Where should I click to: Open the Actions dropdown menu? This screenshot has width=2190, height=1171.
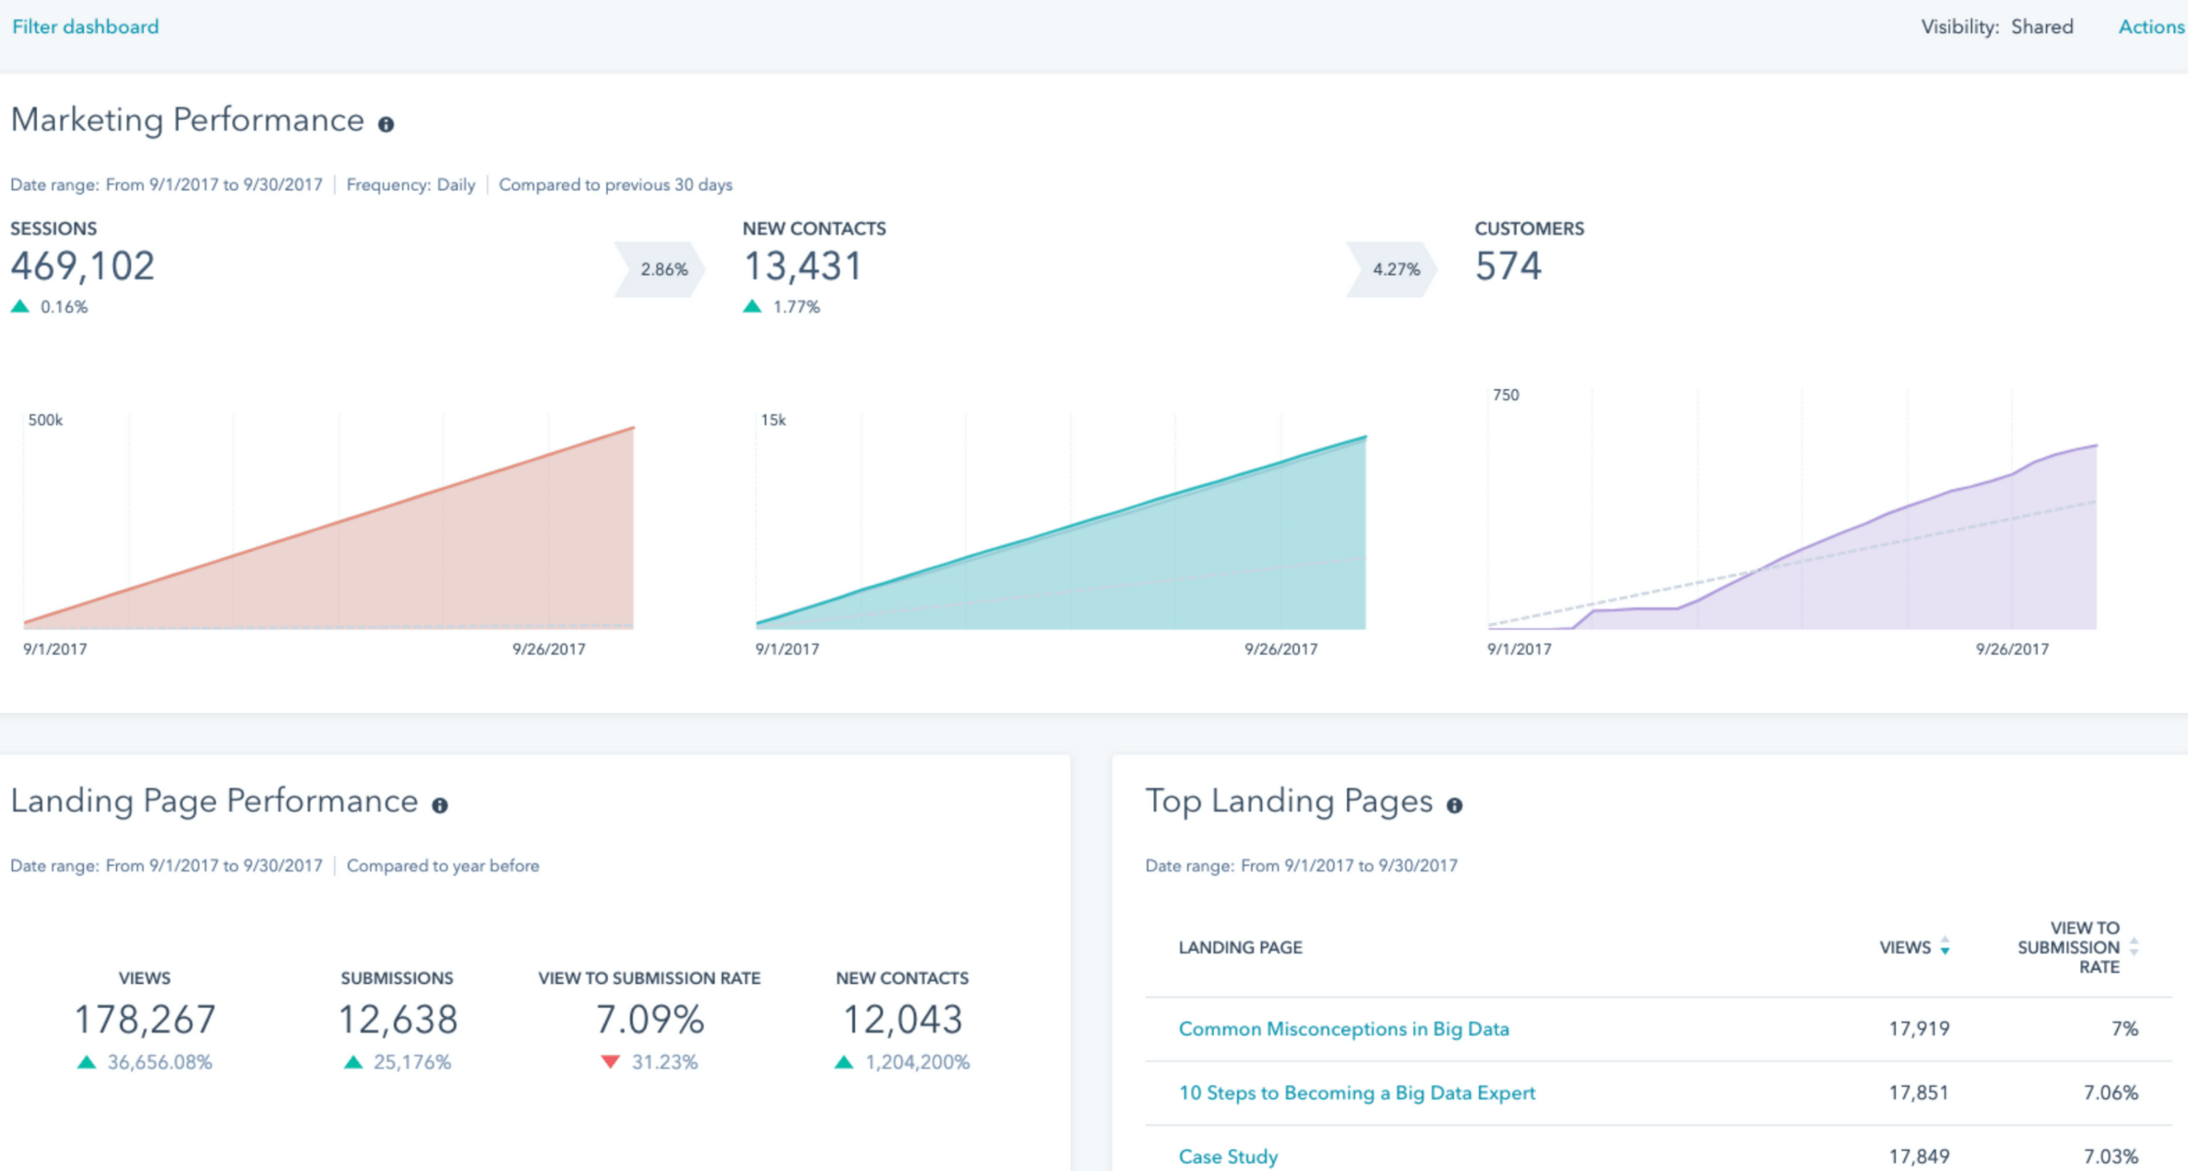click(x=2150, y=27)
